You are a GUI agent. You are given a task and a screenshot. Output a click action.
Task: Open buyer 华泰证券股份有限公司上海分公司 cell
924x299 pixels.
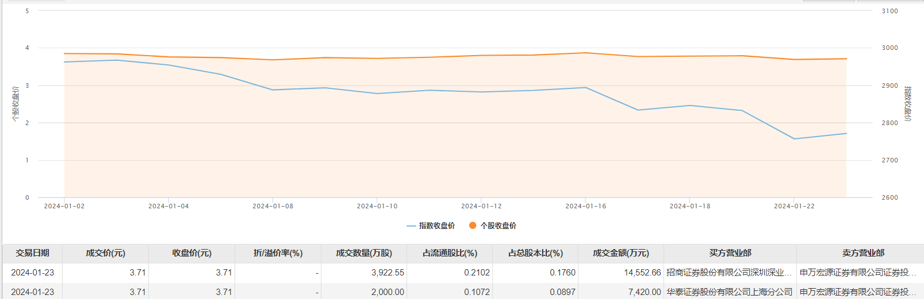[729, 292]
